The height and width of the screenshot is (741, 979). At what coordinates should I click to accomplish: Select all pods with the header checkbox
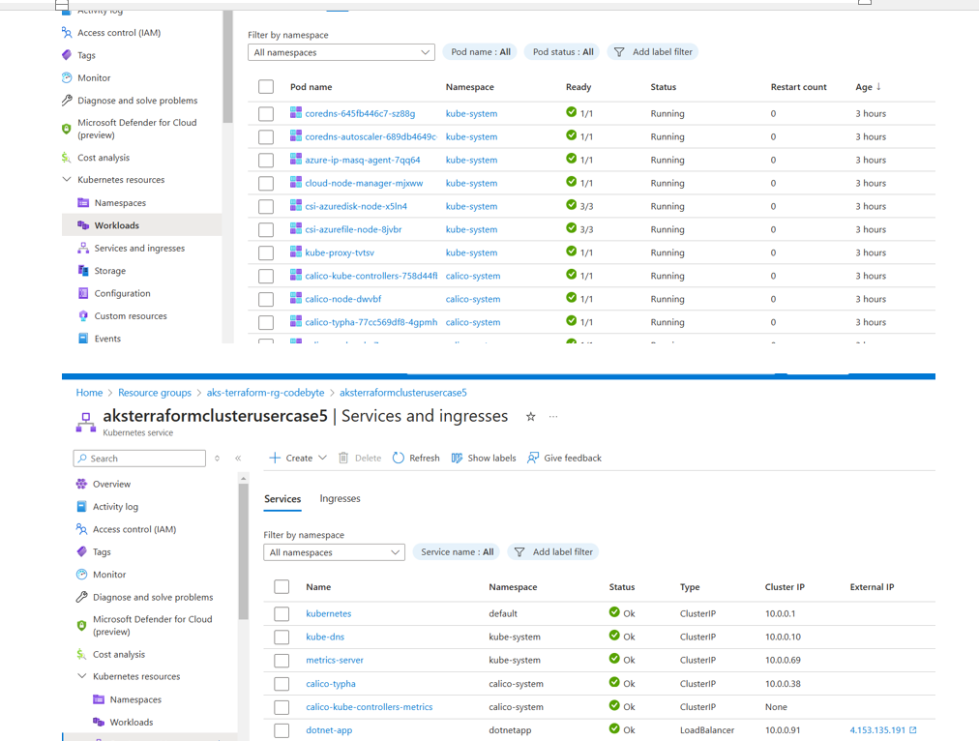[x=266, y=86]
